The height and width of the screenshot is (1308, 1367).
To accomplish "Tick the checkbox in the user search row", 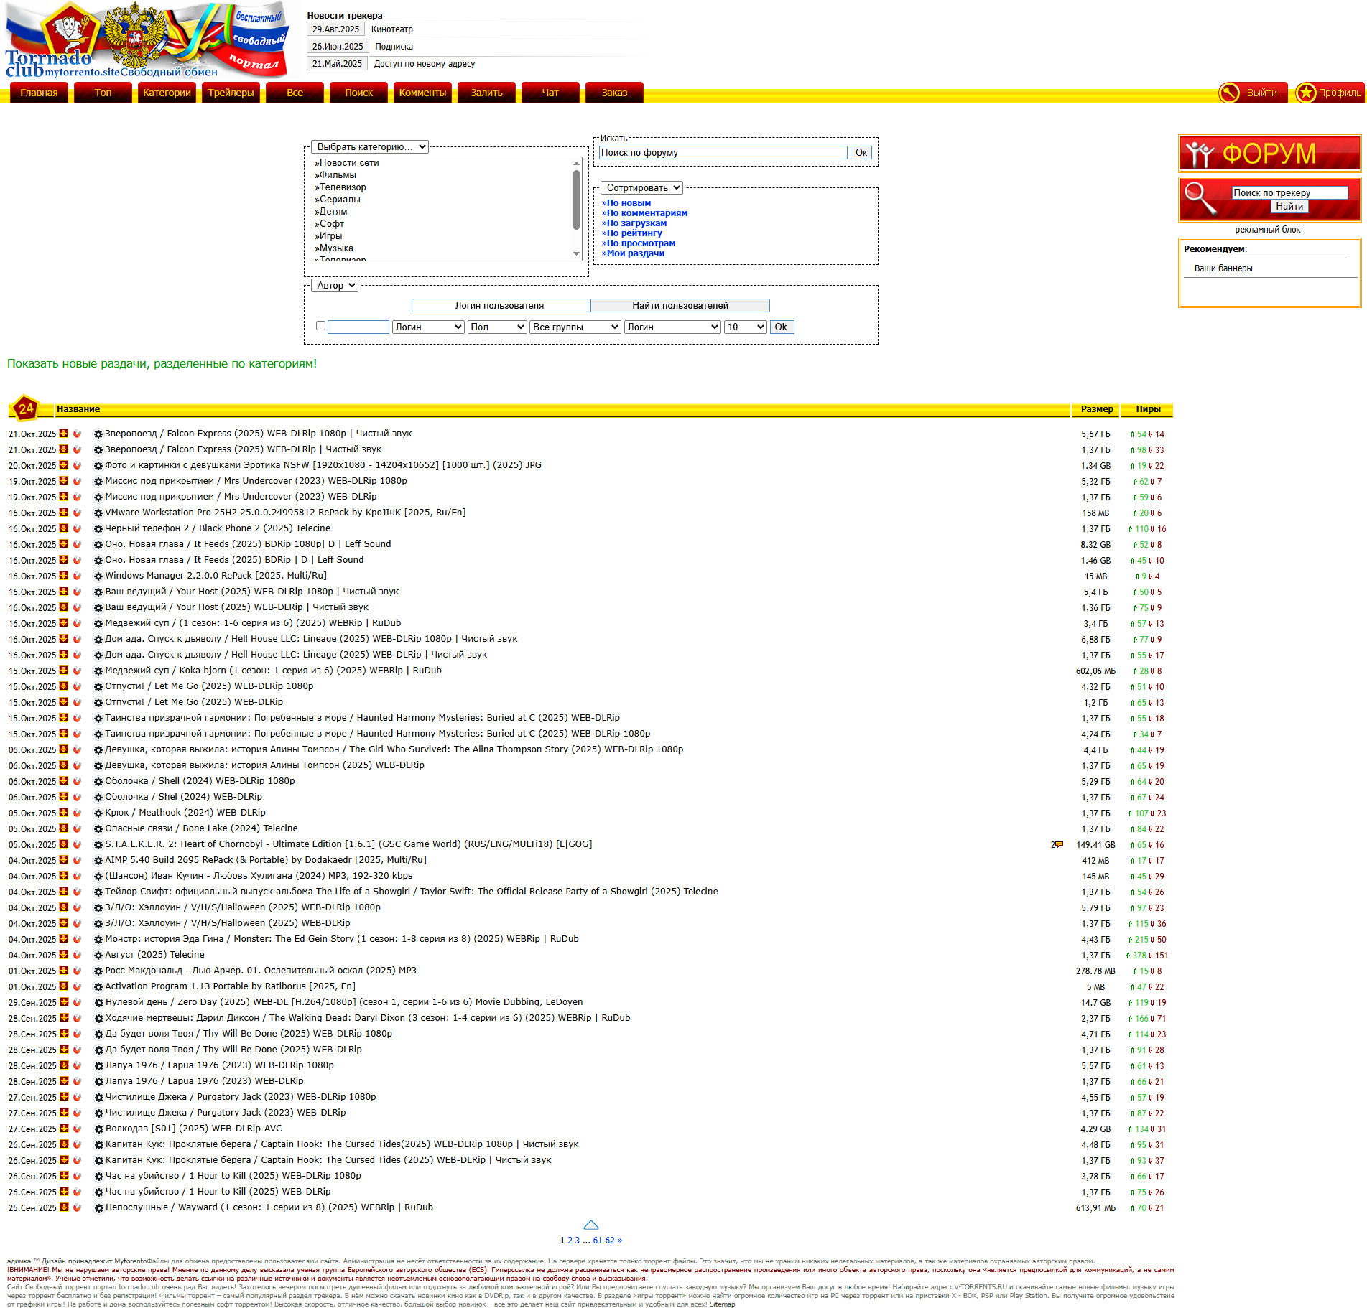I will point(321,326).
